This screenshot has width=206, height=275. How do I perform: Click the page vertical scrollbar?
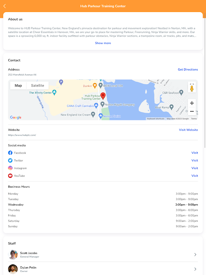coord(205,81)
